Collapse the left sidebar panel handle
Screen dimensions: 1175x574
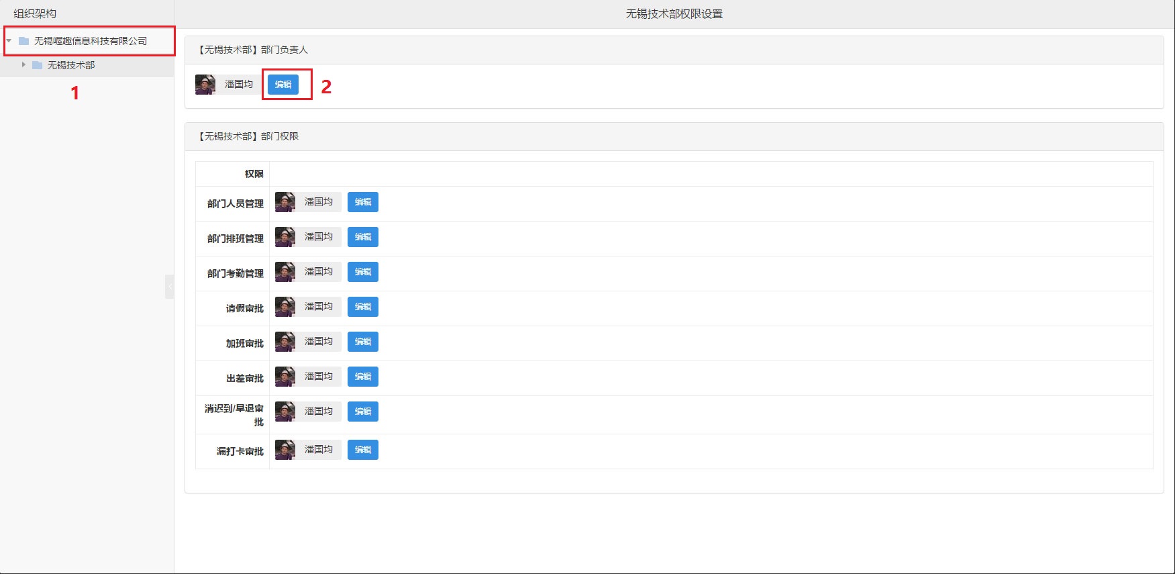tap(169, 286)
